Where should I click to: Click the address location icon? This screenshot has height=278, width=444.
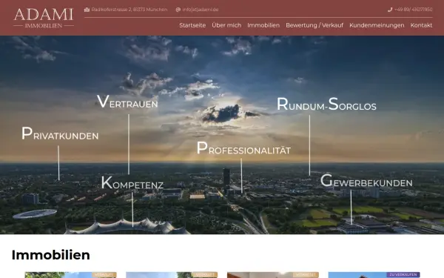click(87, 10)
